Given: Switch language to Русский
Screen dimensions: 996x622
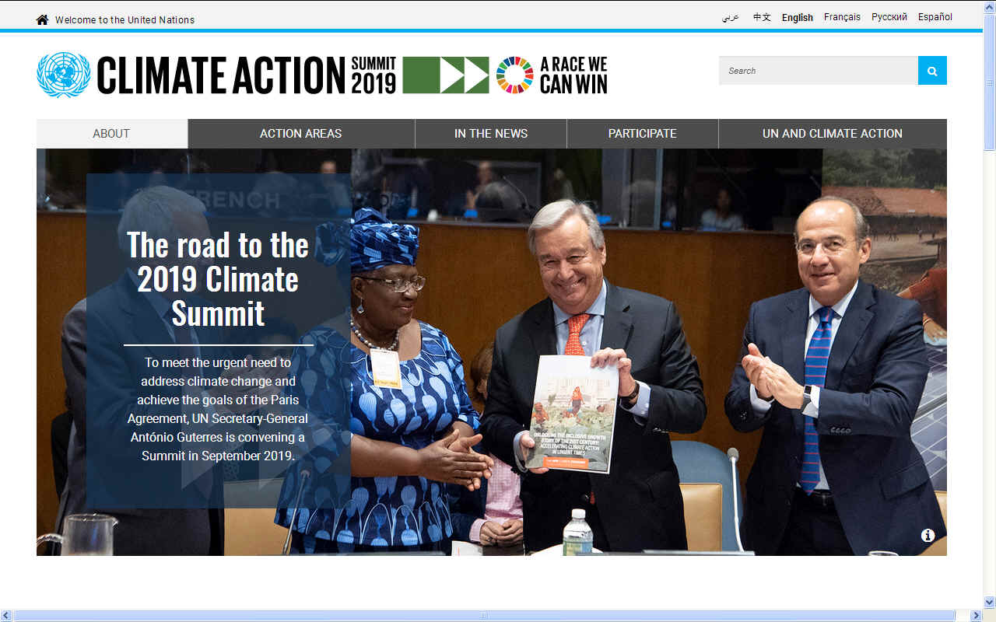Looking at the screenshot, I should (889, 17).
